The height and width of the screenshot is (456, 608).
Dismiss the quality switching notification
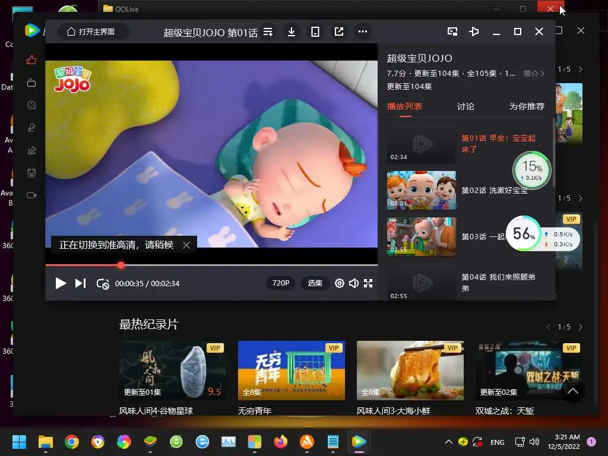pyautogui.click(x=186, y=245)
